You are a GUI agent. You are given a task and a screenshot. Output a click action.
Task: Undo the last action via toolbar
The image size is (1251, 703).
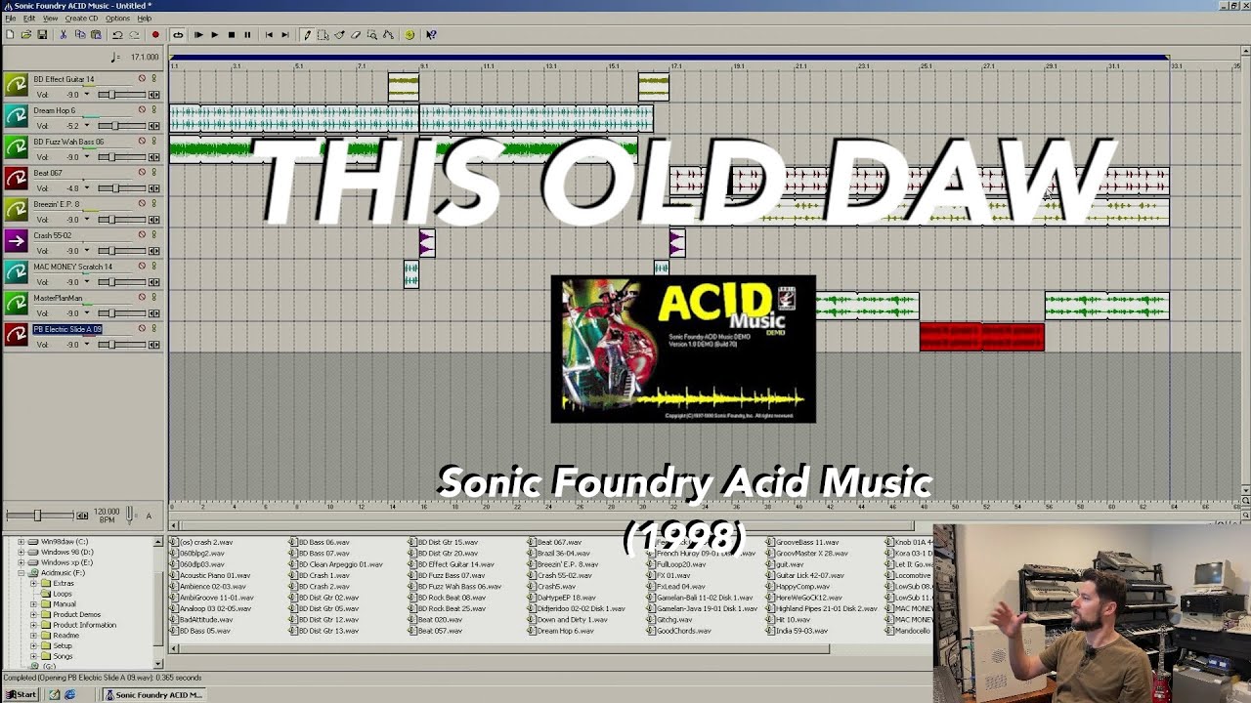(x=117, y=34)
